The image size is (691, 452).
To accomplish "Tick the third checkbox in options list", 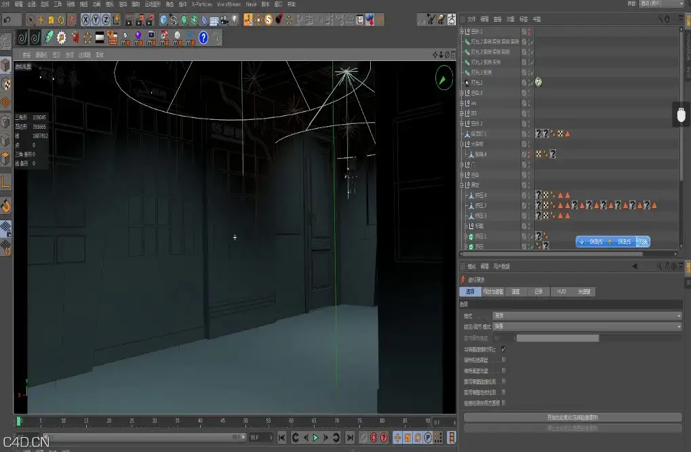I will [503, 371].
